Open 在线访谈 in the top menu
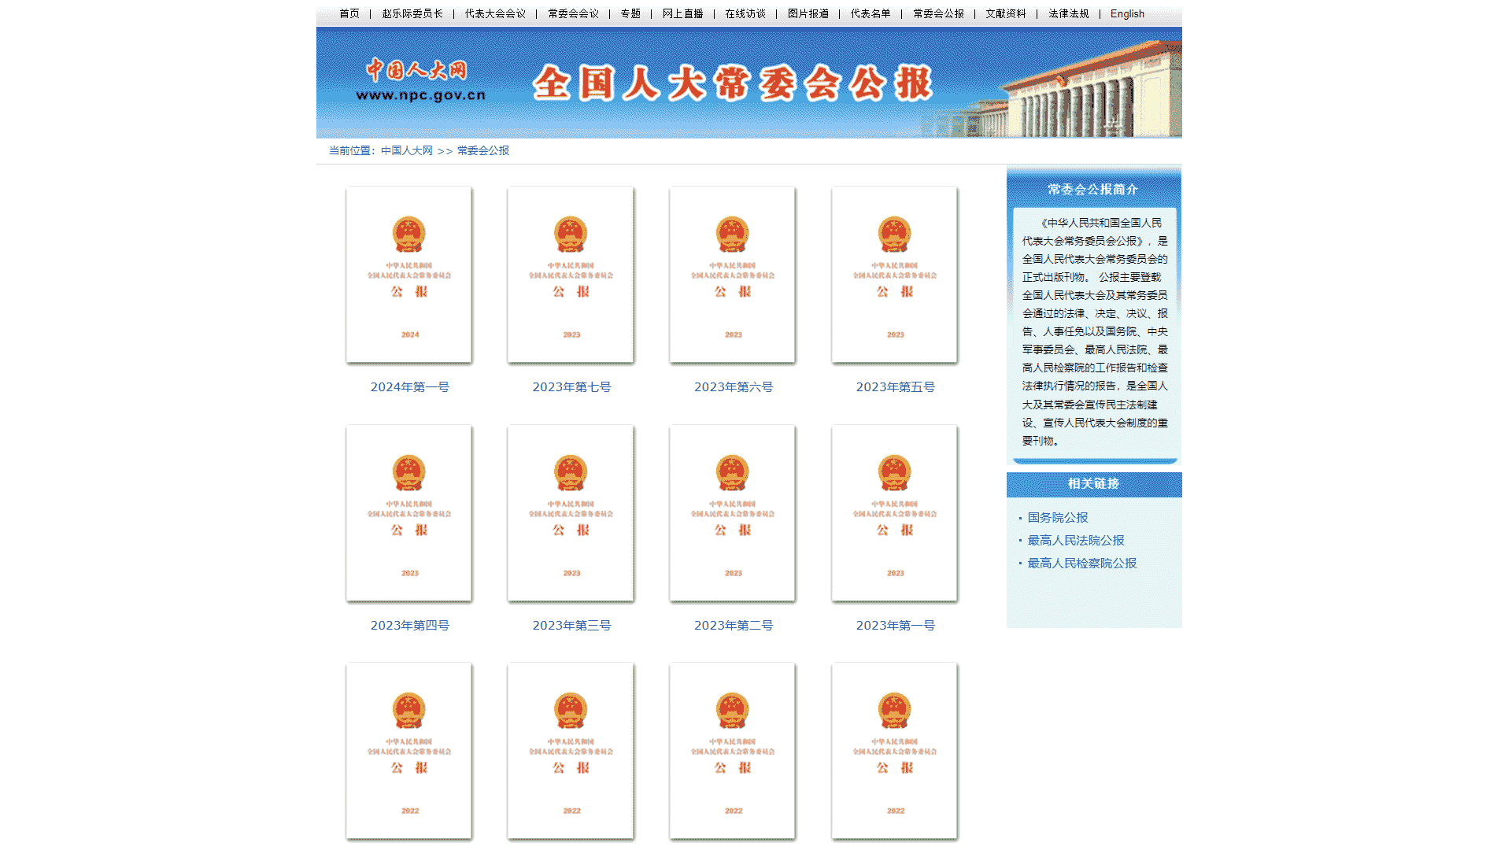 [x=745, y=13]
